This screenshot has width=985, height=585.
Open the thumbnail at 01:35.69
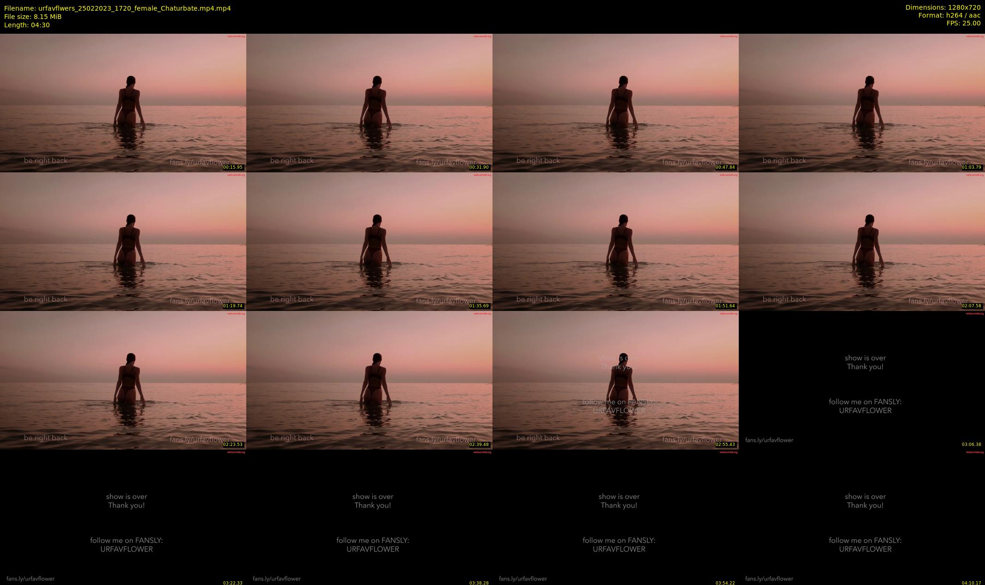click(369, 241)
